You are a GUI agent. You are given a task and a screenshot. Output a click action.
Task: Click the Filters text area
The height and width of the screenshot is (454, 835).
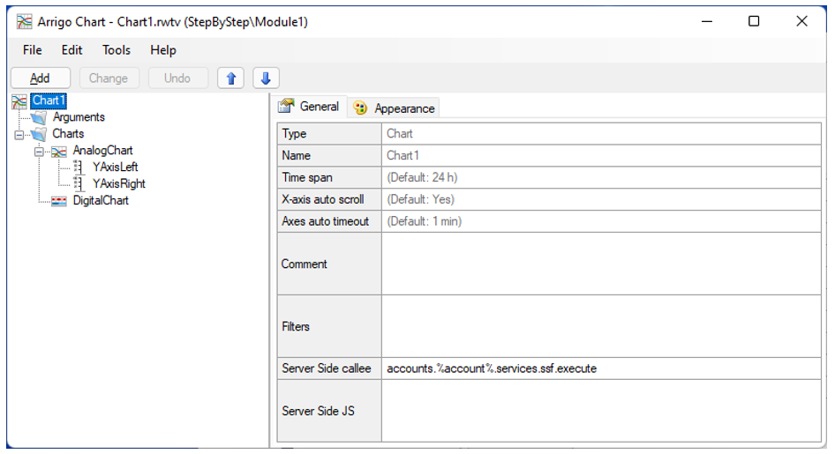click(601, 326)
